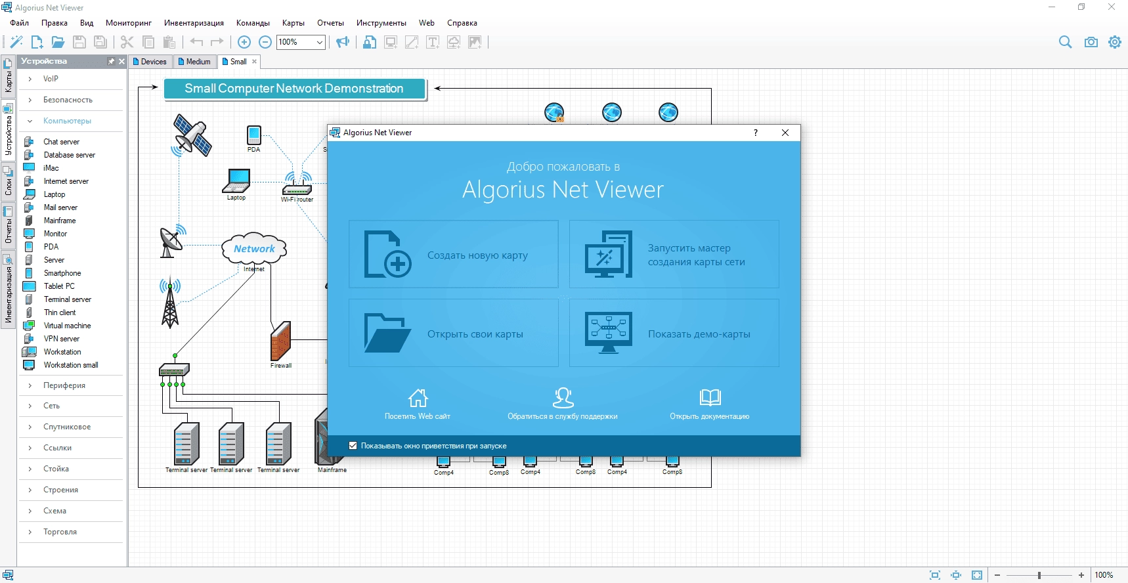Click the Copy toolbar icon
This screenshot has width=1128, height=583.
pos(148,42)
